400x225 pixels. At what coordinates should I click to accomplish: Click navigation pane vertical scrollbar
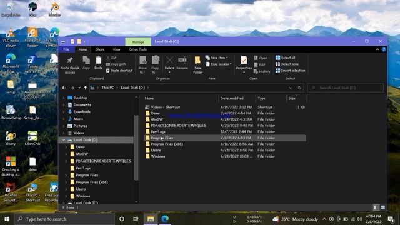tap(136, 148)
